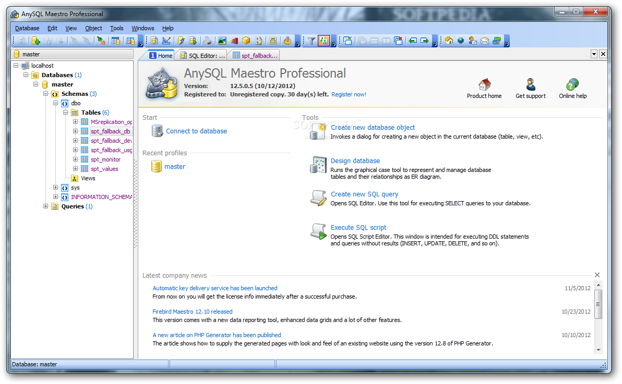
Task: Click the restore window toolbar icon
Action: 348,41
